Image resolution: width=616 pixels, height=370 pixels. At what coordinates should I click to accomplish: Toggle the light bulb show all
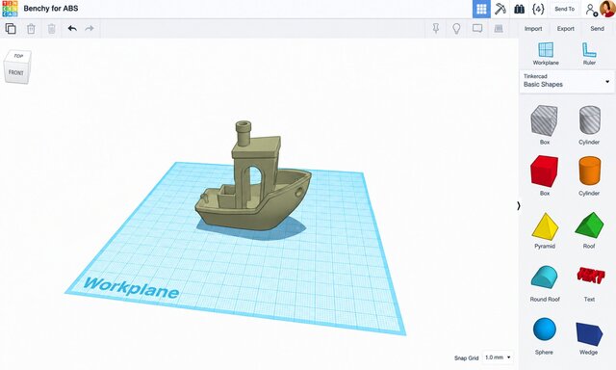coord(456,28)
